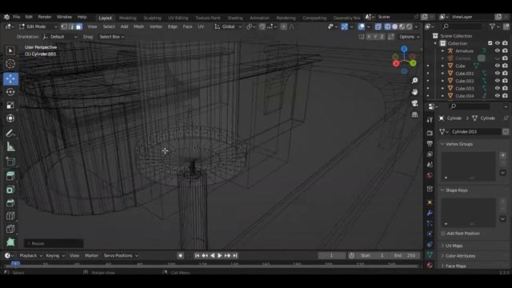Image resolution: width=512 pixels, height=288 pixels.
Task: Click the zoom viewport icon
Action: click(x=414, y=81)
